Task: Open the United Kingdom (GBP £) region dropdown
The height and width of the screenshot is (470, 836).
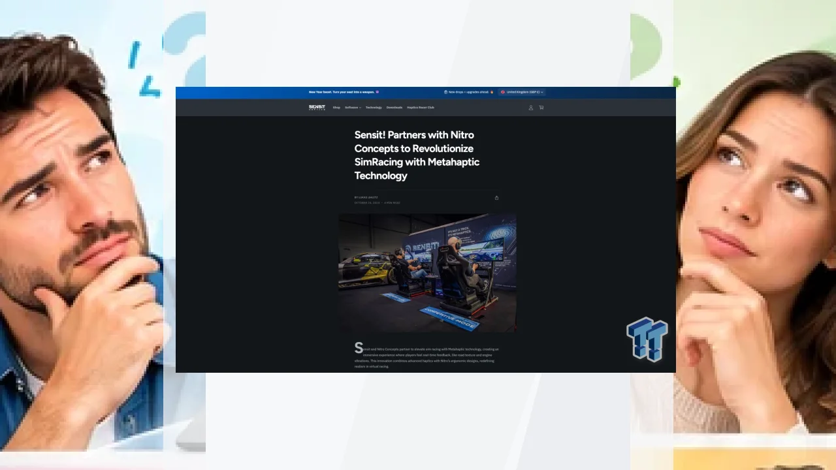Action: [522, 92]
